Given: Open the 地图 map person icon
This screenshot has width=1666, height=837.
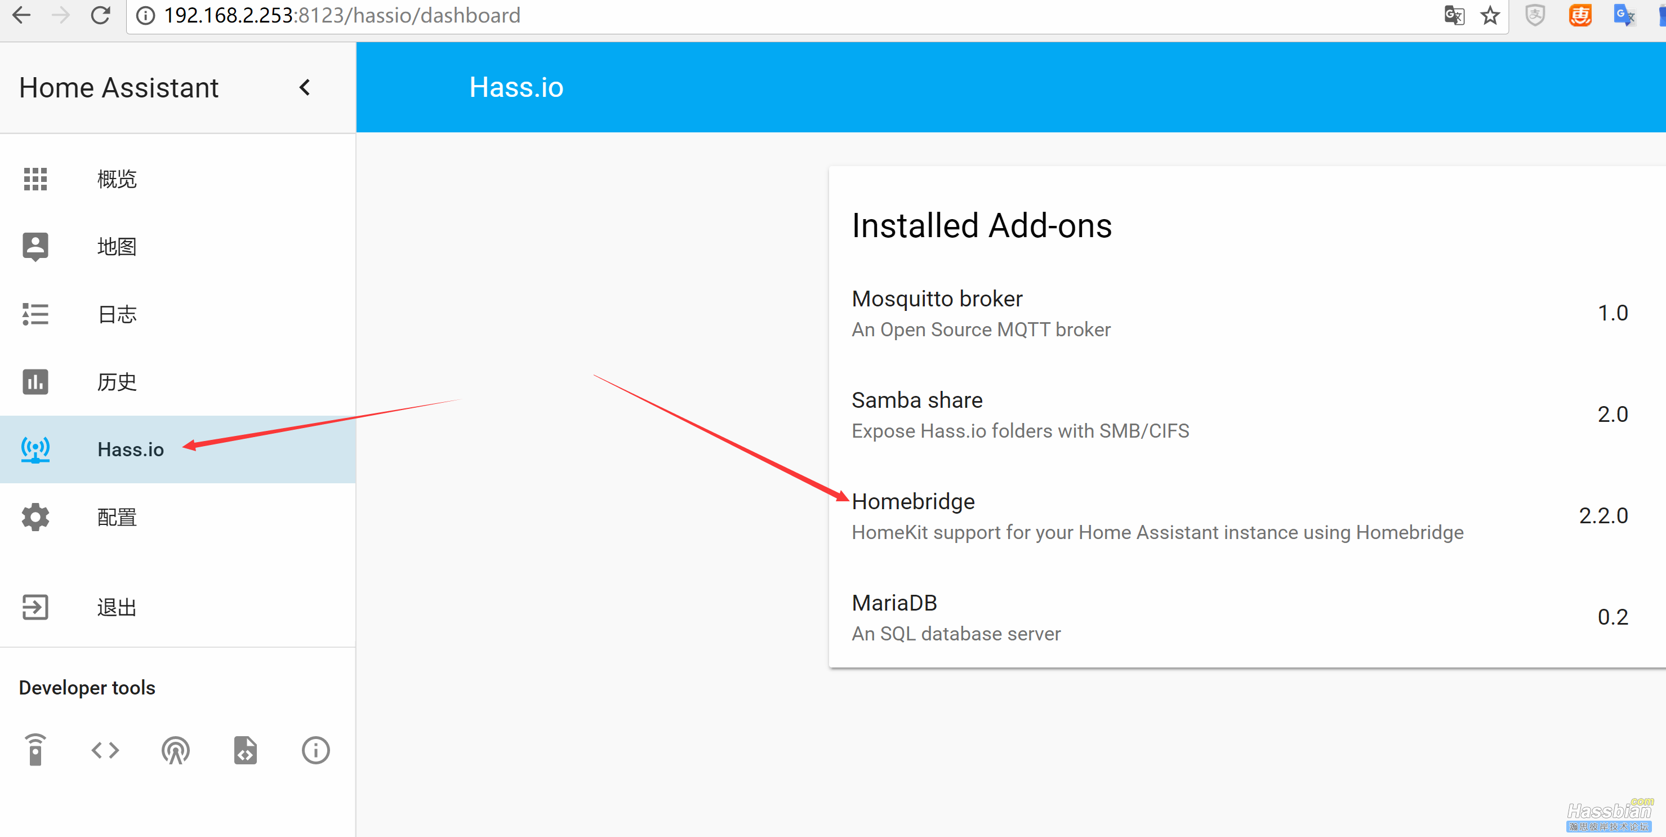Looking at the screenshot, I should click(35, 247).
